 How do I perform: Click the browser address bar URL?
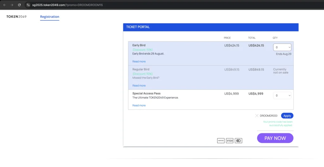(67, 5)
